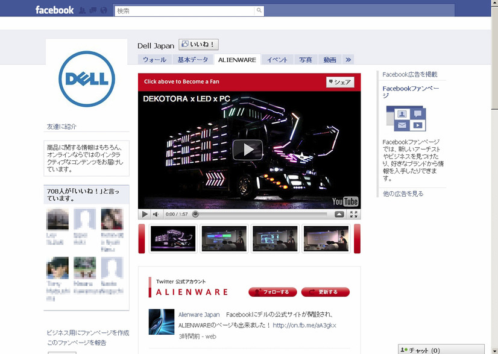Open the 708人 likes list heading
498x354 pixels.
coord(83,194)
